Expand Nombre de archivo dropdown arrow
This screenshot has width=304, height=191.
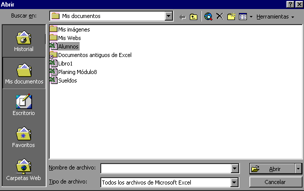(x=234, y=168)
